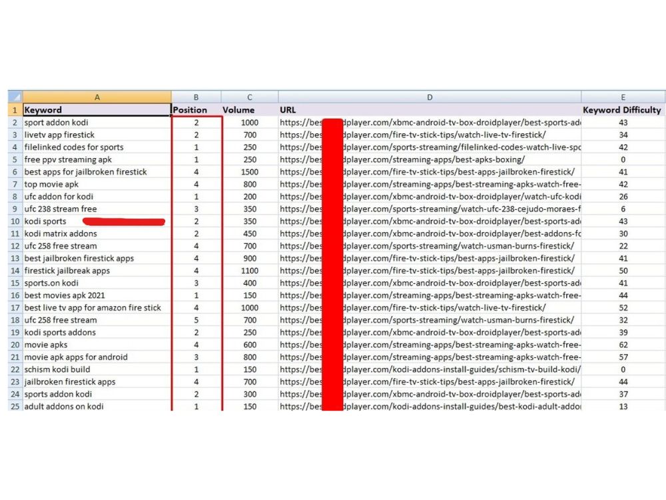Select the "movie apk apps for android" cell
The image size is (666, 500).
97,357
